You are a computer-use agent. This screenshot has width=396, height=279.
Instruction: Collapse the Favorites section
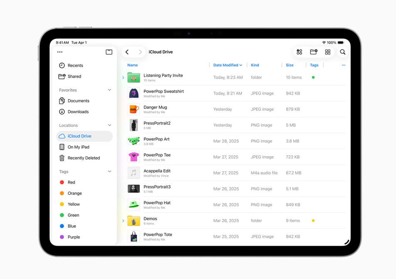point(109,90)
